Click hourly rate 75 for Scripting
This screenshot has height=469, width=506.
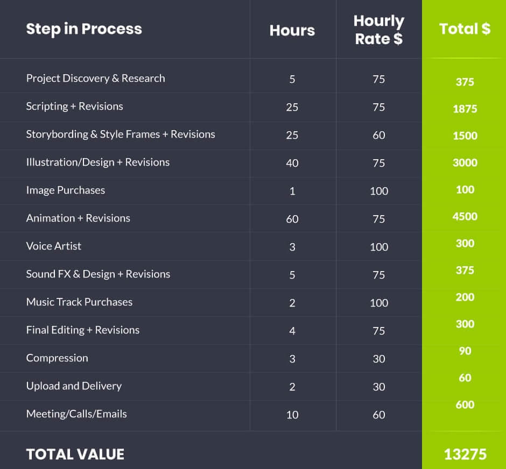379,108
